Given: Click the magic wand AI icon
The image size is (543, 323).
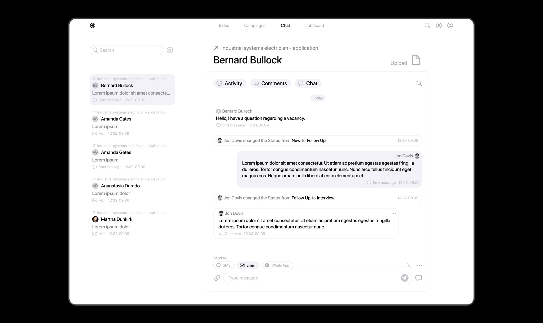Looking at the screenshot, I should coord(408,265).
